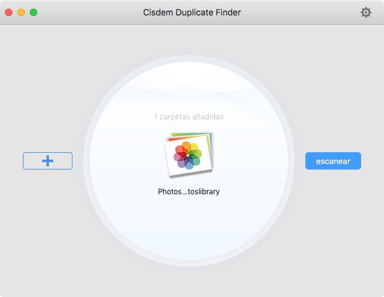Click the blue plus add-folder button
This screenshot has height=297, width=384.
(48, 161)
